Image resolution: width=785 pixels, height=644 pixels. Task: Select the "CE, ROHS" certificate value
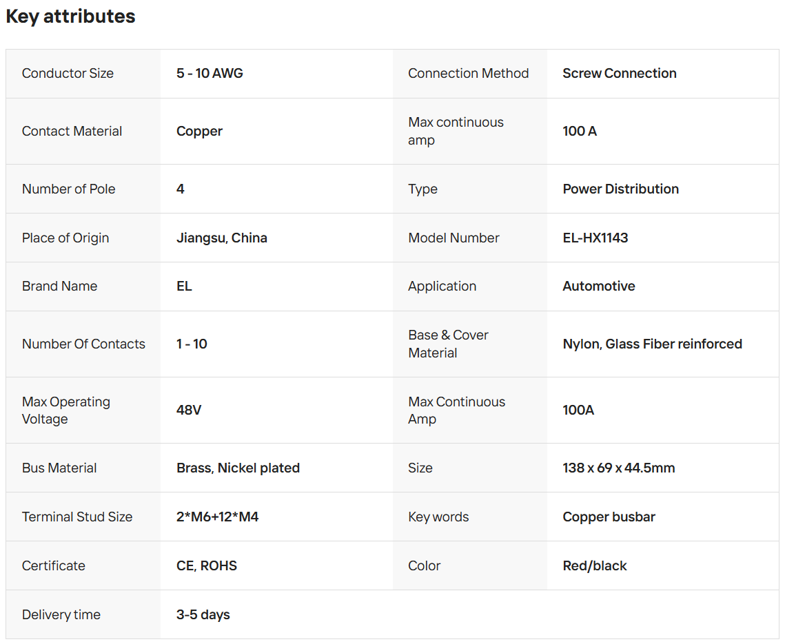click(206, 565)
